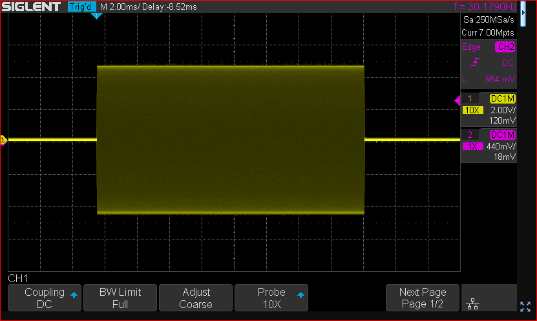Click the channel 1 10X probe badge
Screen dimensions: 537x321
[x=472, y=110]
